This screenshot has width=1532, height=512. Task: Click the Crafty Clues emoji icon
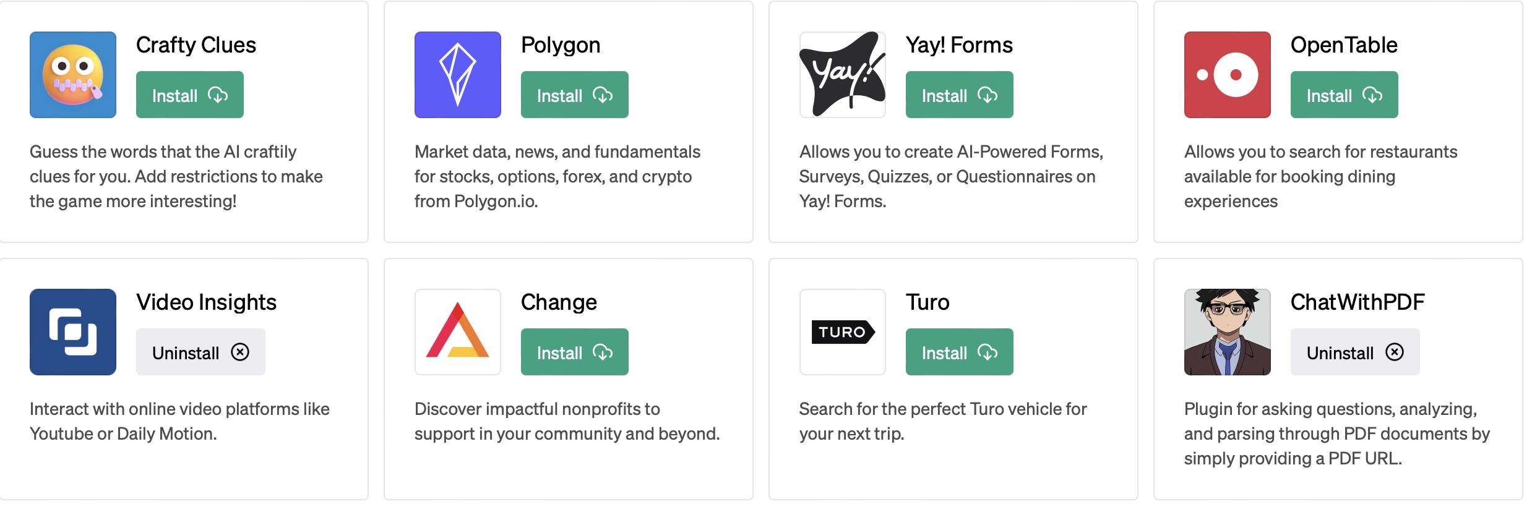coord(73,75)
